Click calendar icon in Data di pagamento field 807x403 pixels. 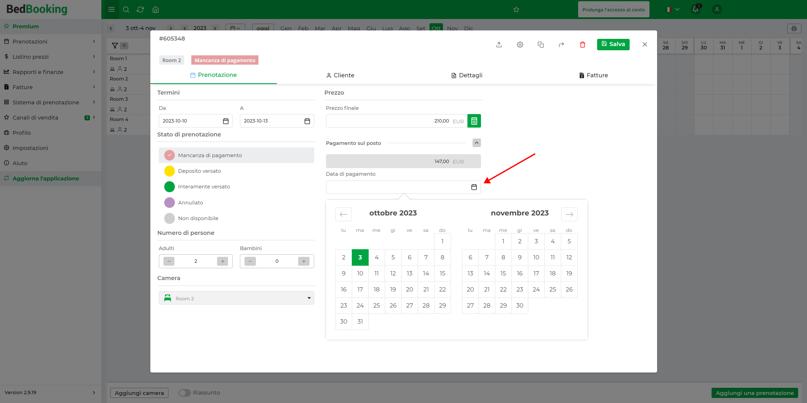point(474,187)
